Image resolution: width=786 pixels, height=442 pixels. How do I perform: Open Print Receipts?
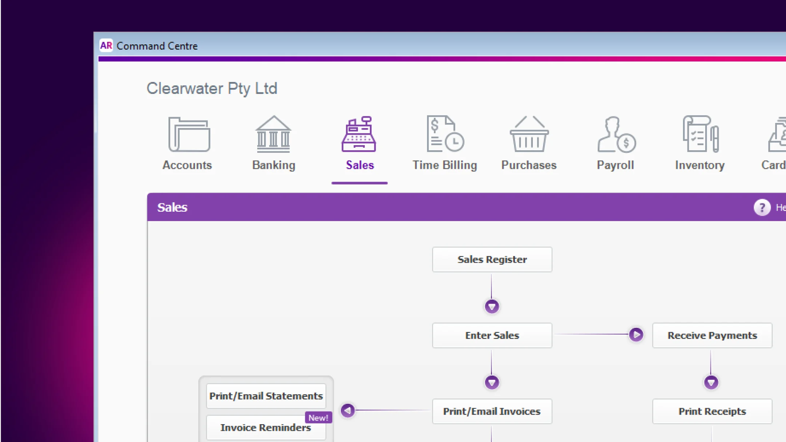[712, 411]
